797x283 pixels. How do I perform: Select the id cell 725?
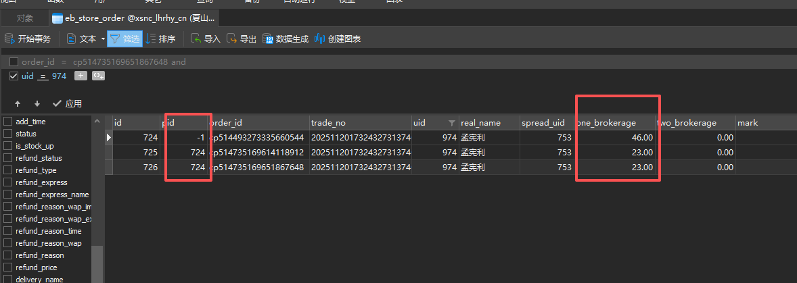click(136, 152)
